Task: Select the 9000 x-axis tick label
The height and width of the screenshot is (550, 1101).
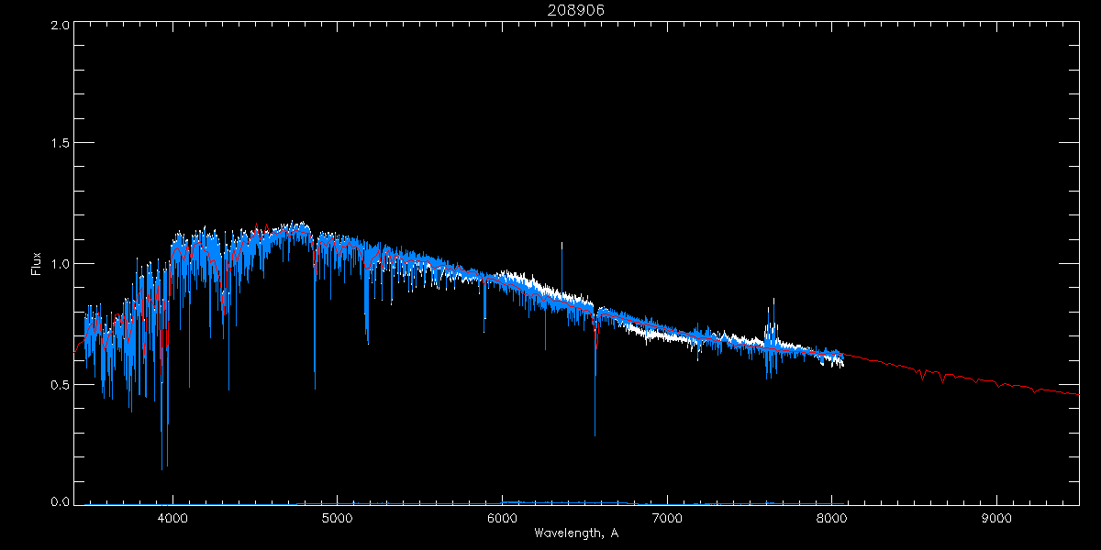Action: pos(995,518)
